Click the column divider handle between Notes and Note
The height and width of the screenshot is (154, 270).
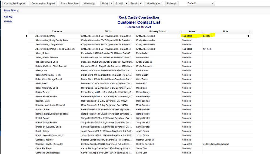coord(202,32)
